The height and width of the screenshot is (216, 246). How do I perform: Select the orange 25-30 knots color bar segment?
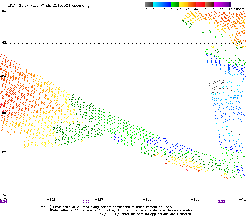pyautogui.click(x=192, y=4)
